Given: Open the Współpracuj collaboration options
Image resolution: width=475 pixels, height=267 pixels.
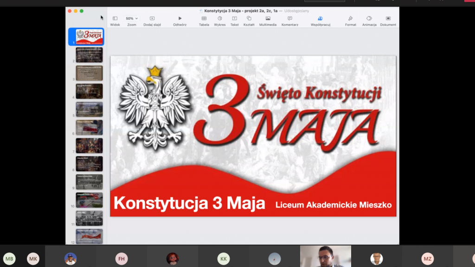Looking at the screenshot, I should 321,21.
